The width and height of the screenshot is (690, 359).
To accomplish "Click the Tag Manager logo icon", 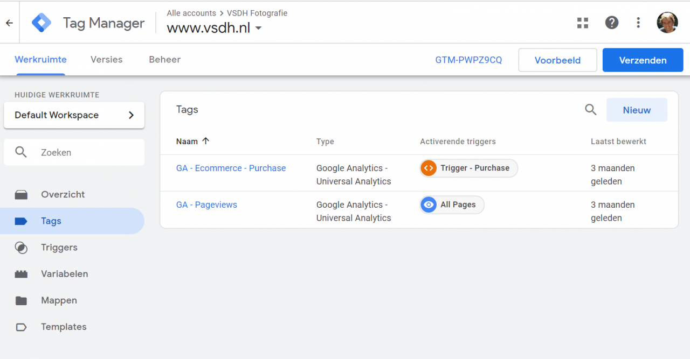I will (42, 23).
